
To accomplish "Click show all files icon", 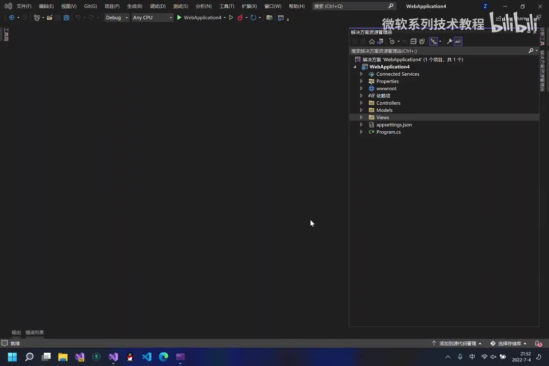I will click(x=422, y=41).
